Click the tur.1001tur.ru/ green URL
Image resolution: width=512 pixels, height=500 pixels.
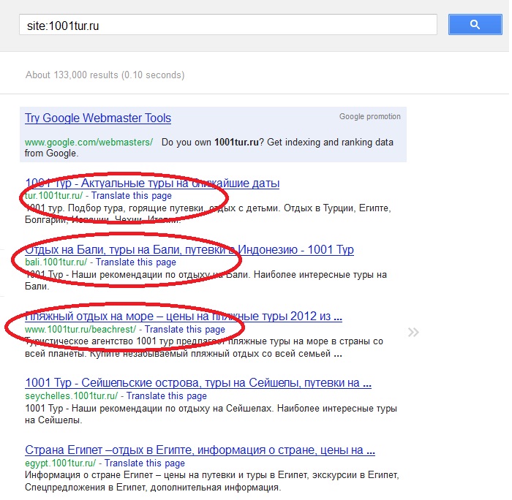[x=54, y=195]
